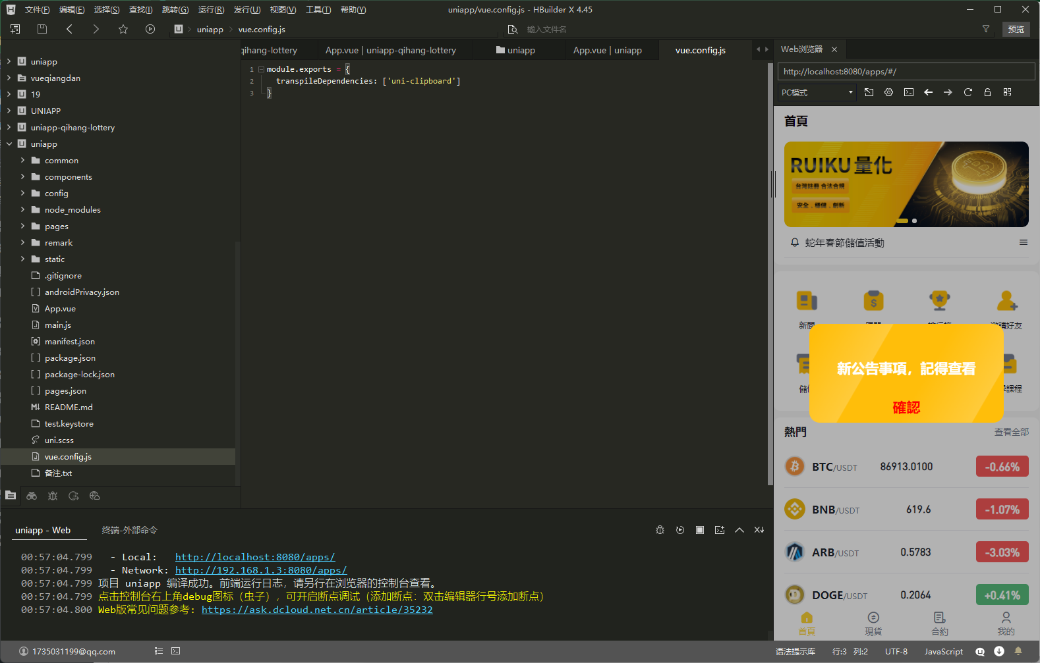Collapse the console panel with up chevron
The height and width of the screenshot is (663, 1040).
point(739,530)
